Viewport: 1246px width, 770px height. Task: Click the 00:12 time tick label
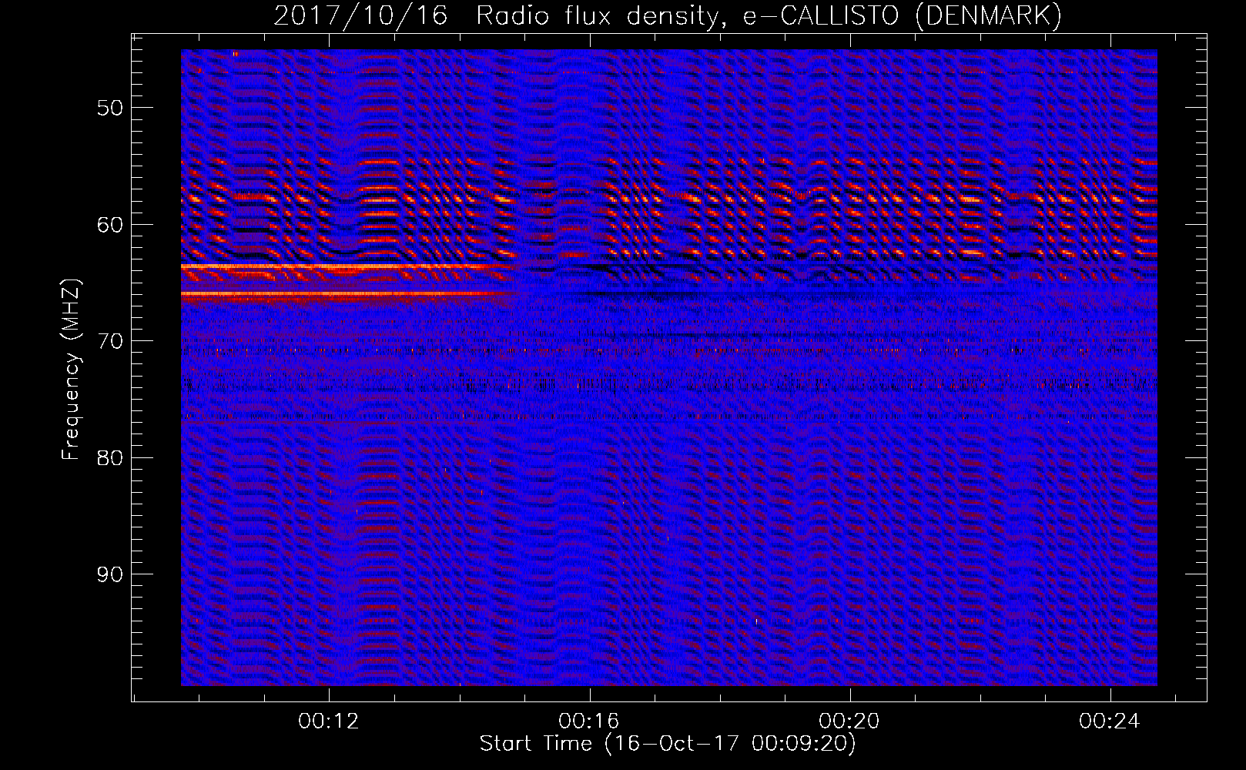329,721
